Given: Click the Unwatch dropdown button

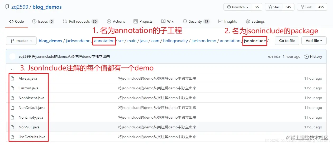Looking at the screenshot, I should tap(238, 7).
